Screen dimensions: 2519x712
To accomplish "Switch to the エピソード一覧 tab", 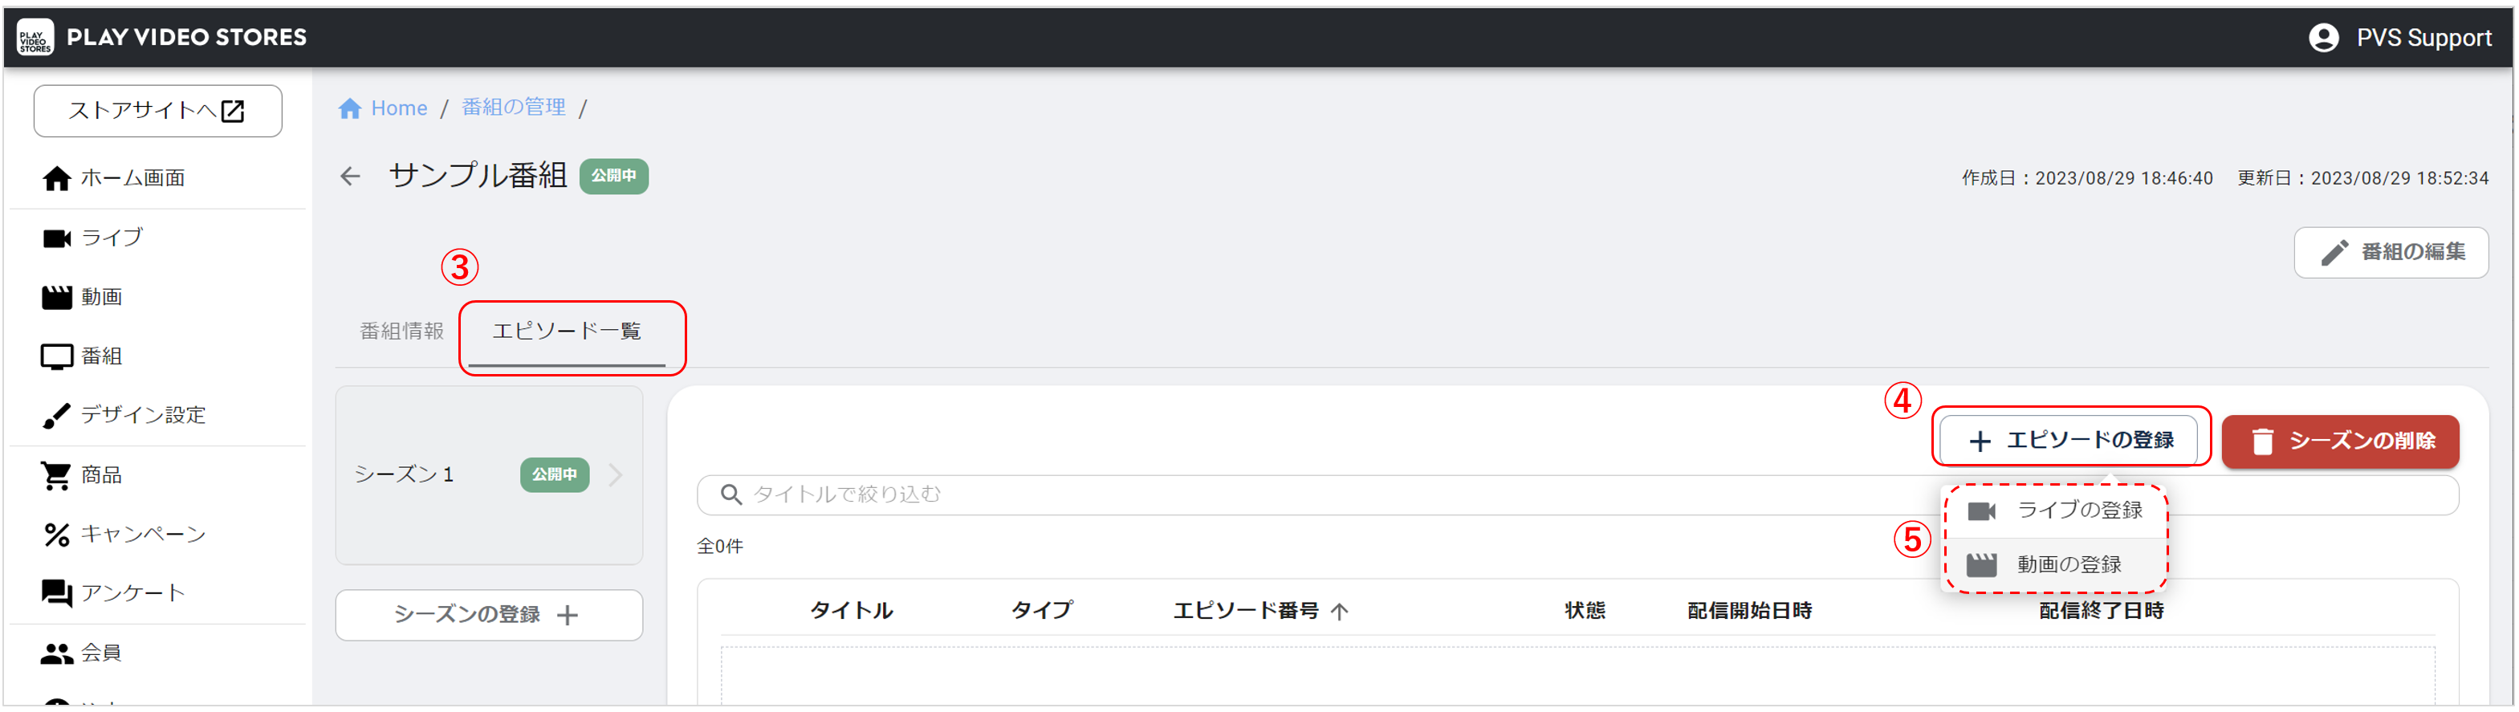I will (568, 332).
